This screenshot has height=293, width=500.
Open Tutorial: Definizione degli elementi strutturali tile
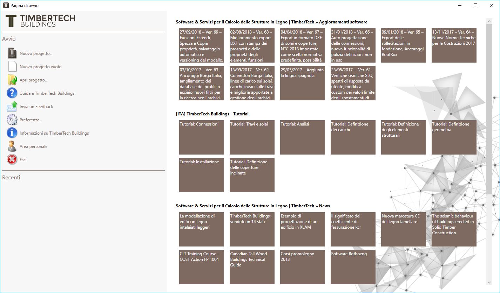tap(404, 137)
